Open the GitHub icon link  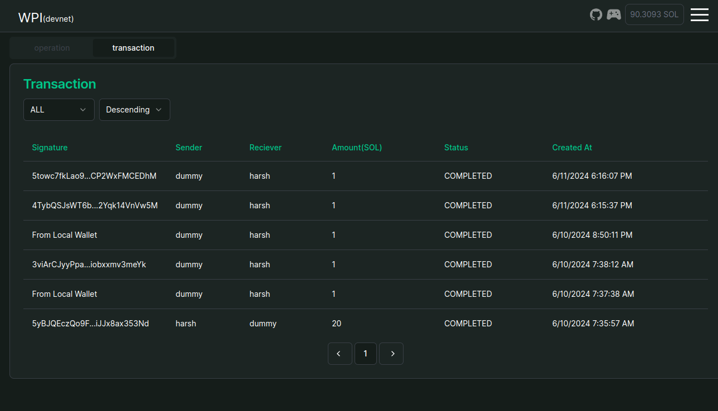click(x=596, y=14)
